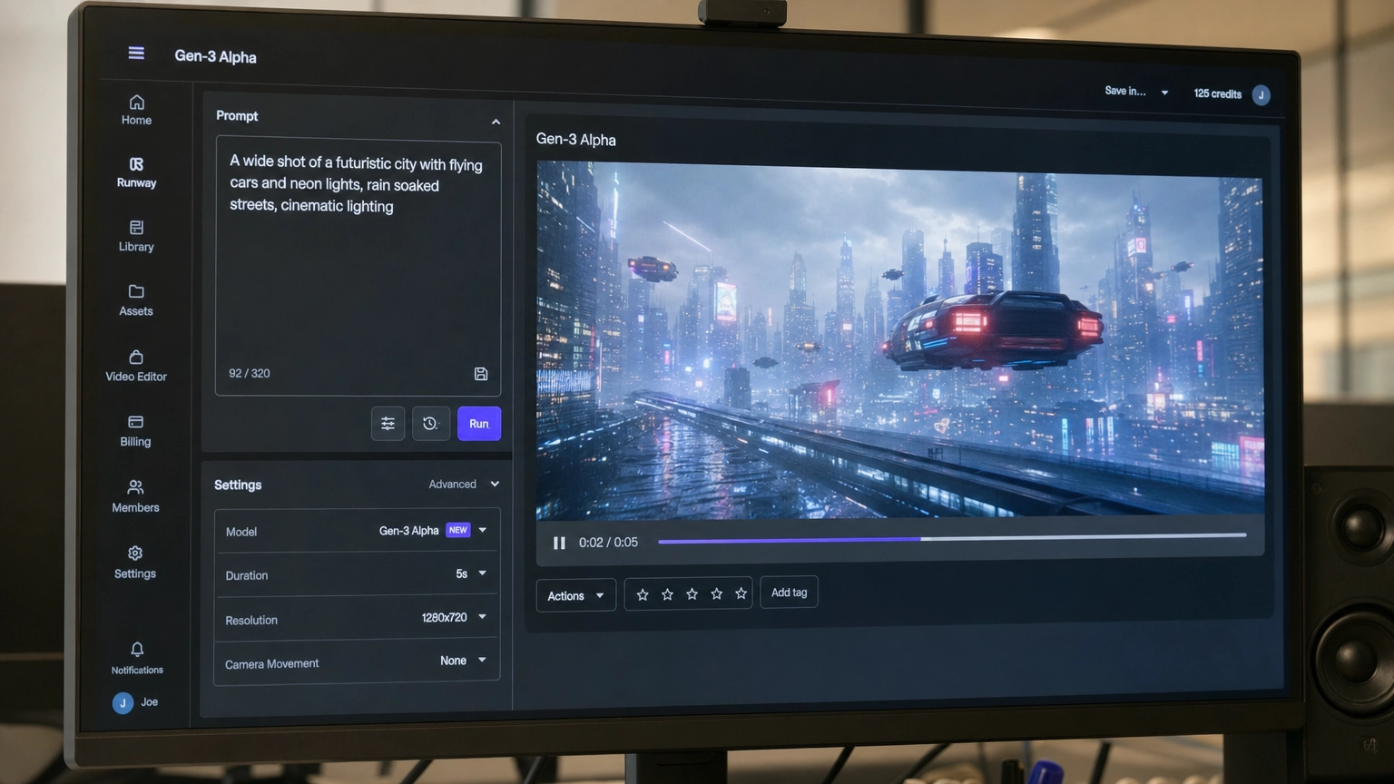Click the Add tag button
1394x784 pixels.
click(x=789, y=593)
